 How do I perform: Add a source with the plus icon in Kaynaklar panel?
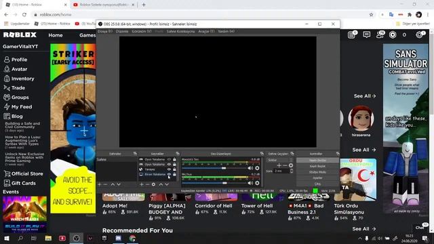[x=142, y=184]
